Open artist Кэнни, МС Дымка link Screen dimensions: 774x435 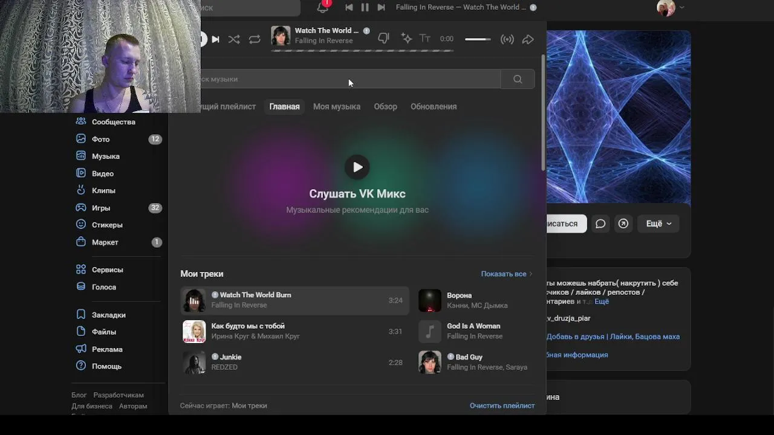477,306
